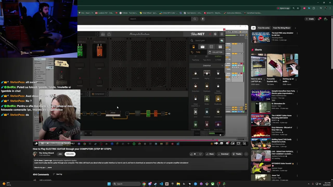Open the Compressor preset dropdown arrows

click(x=107, y=94)
